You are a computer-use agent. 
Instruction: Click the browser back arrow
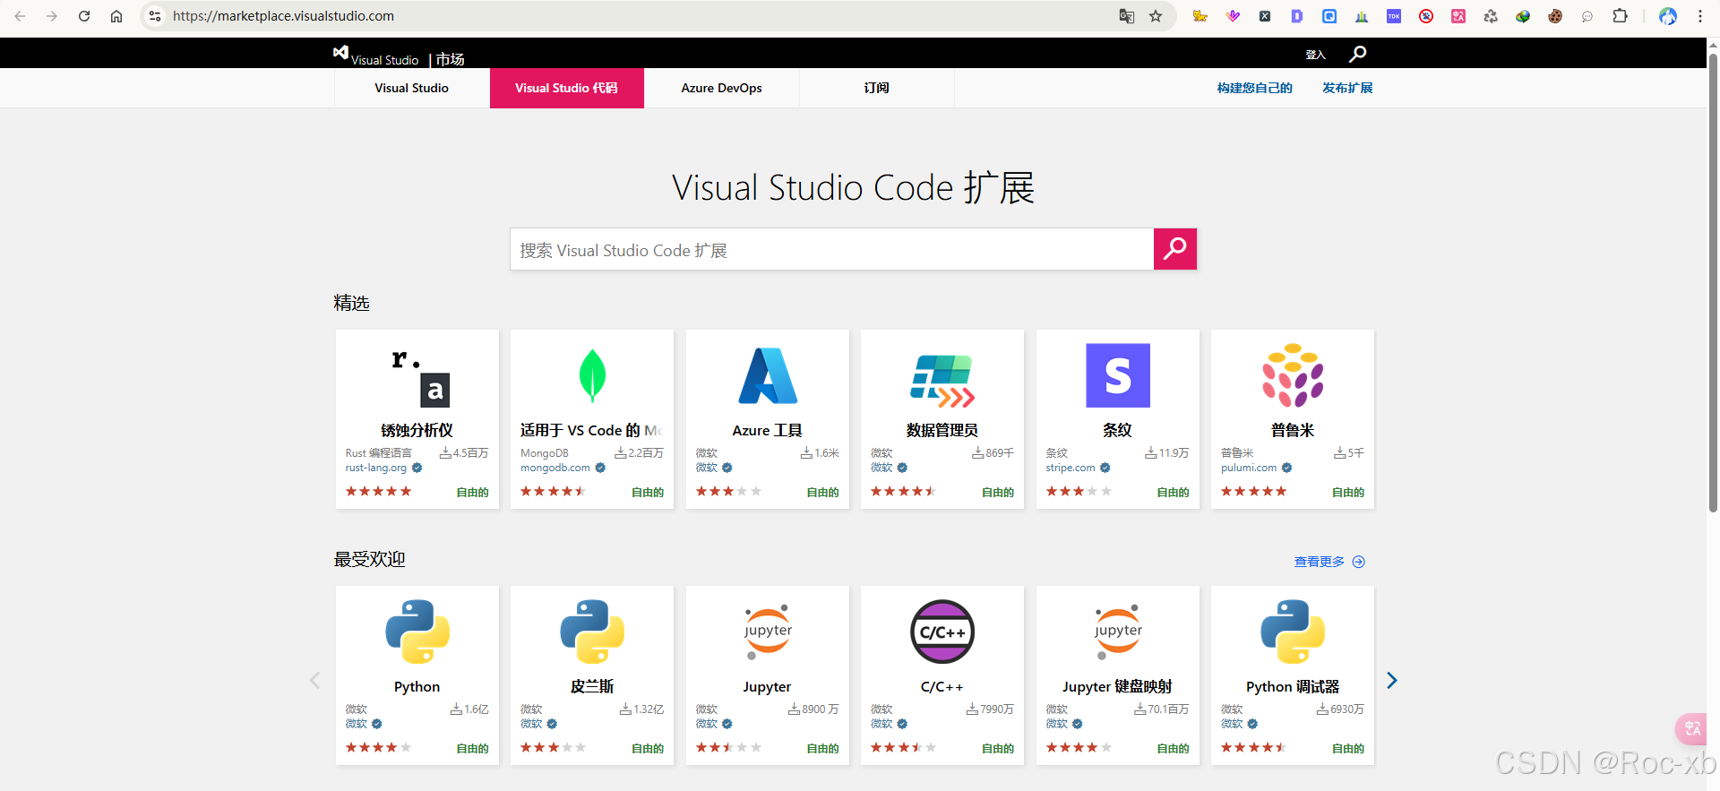point(20,16)
